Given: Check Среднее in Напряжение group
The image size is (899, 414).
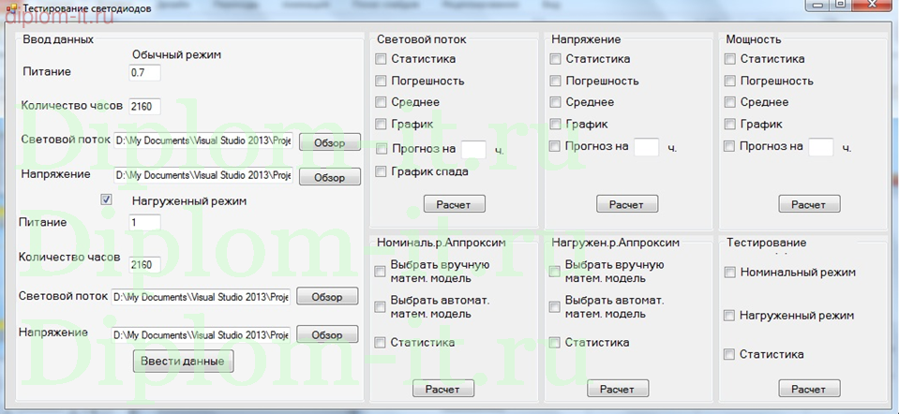Looking at the screenshot, I should tap(555, 102).
